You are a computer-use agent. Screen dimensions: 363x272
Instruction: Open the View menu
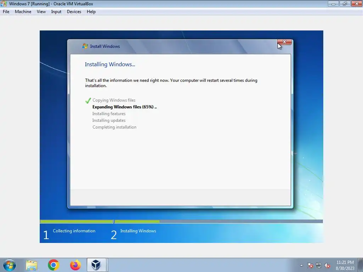tap(41, 12)
